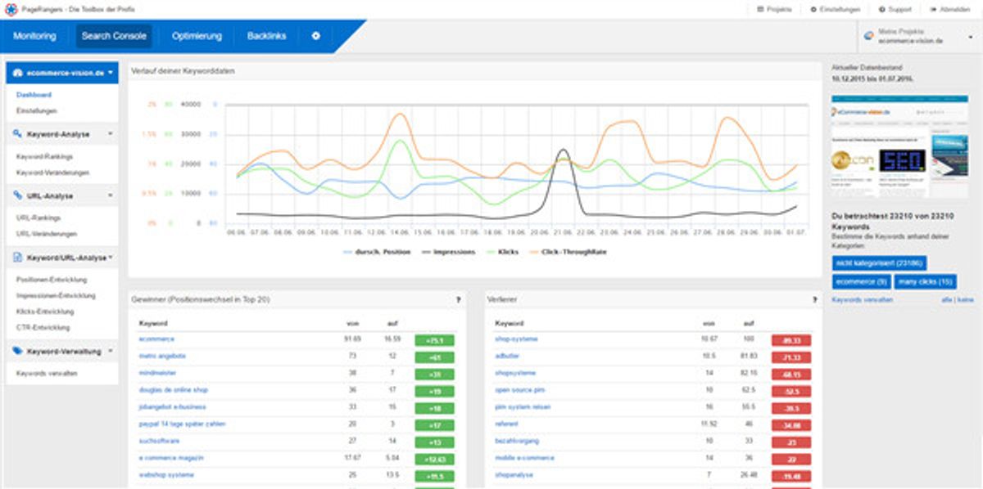Click Keywords verwalten link below the categories
The width and height of the screenshot is (983, 489).
coord(862,300)
